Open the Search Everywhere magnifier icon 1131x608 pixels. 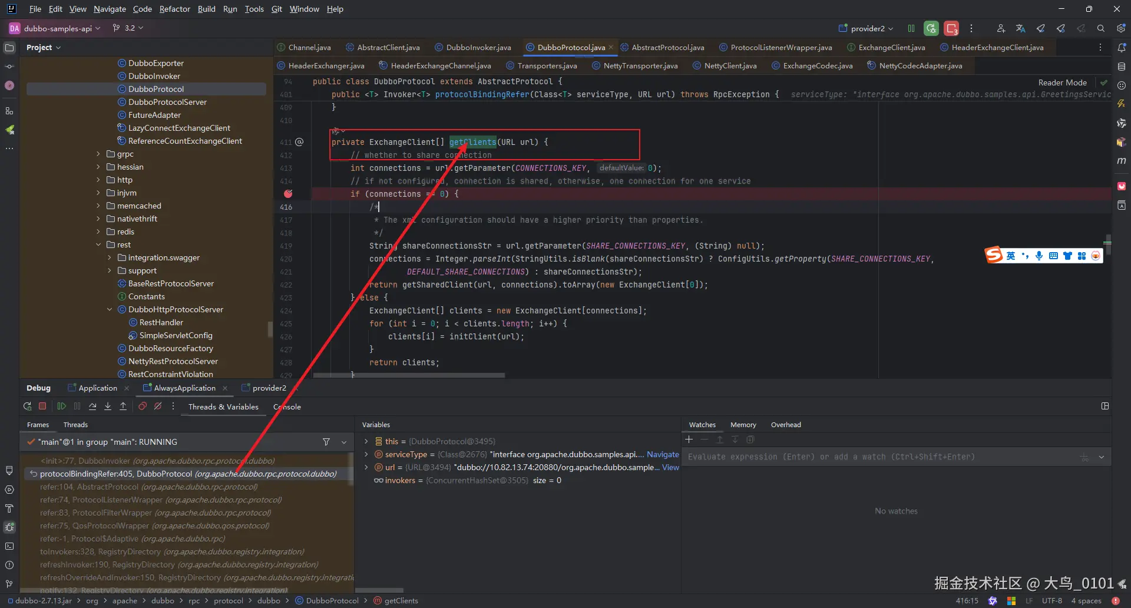[1100, 28]
